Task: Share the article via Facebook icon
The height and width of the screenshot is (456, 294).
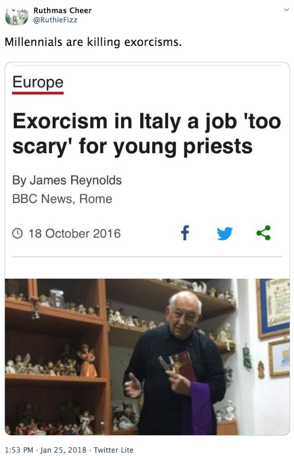Action: click(x=185, y=233)
